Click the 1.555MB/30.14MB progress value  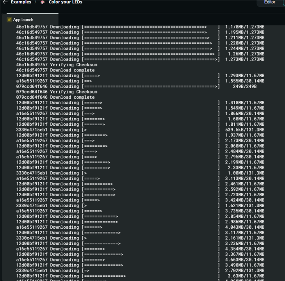[x=245, y=81]
